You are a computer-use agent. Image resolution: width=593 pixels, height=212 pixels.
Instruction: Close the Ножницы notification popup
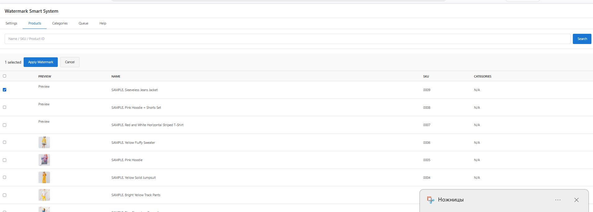pos(577,200)
